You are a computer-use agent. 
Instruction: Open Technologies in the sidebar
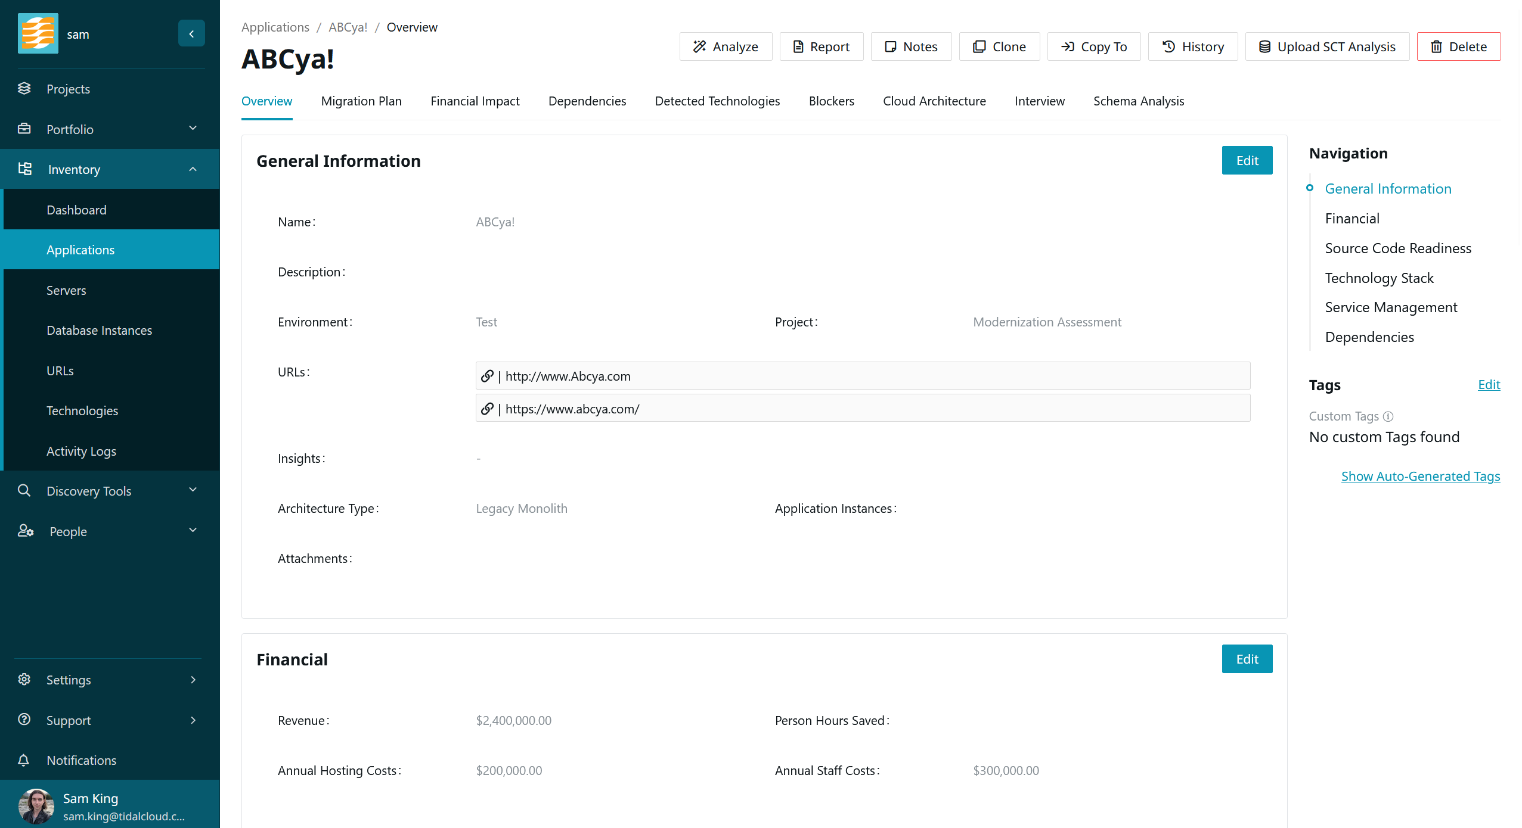111,410
